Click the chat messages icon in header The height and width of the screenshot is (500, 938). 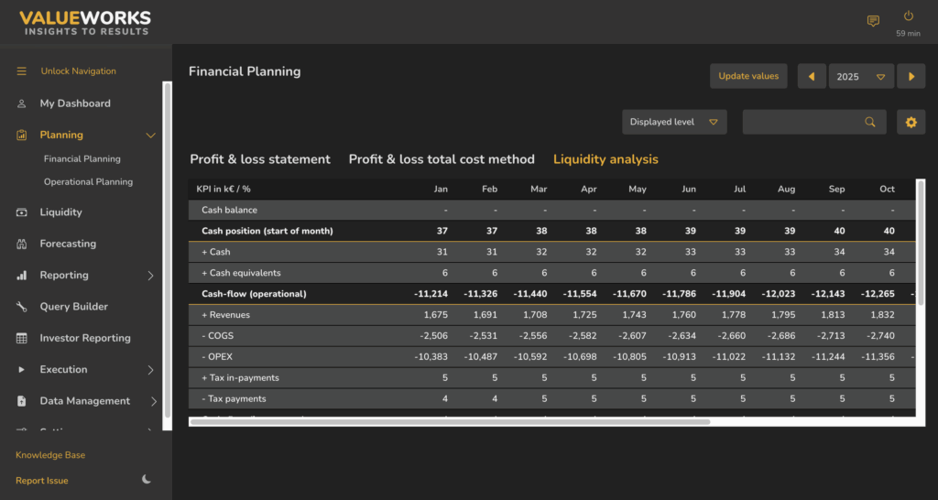point(873,21)
